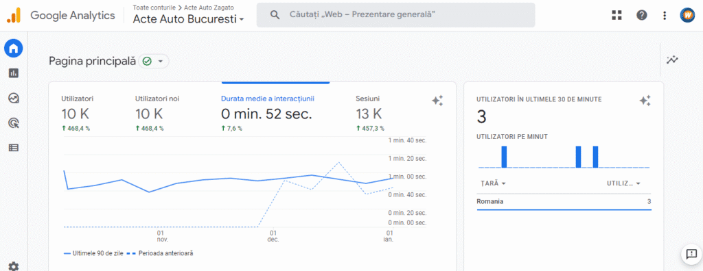Screen dimensions: 703x271
Task: Click into the Căutați search field
Action: 395,15
